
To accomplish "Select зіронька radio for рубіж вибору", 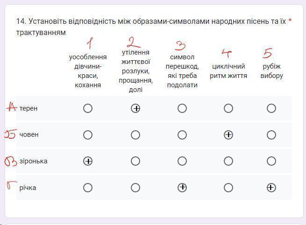I will 271,161.
